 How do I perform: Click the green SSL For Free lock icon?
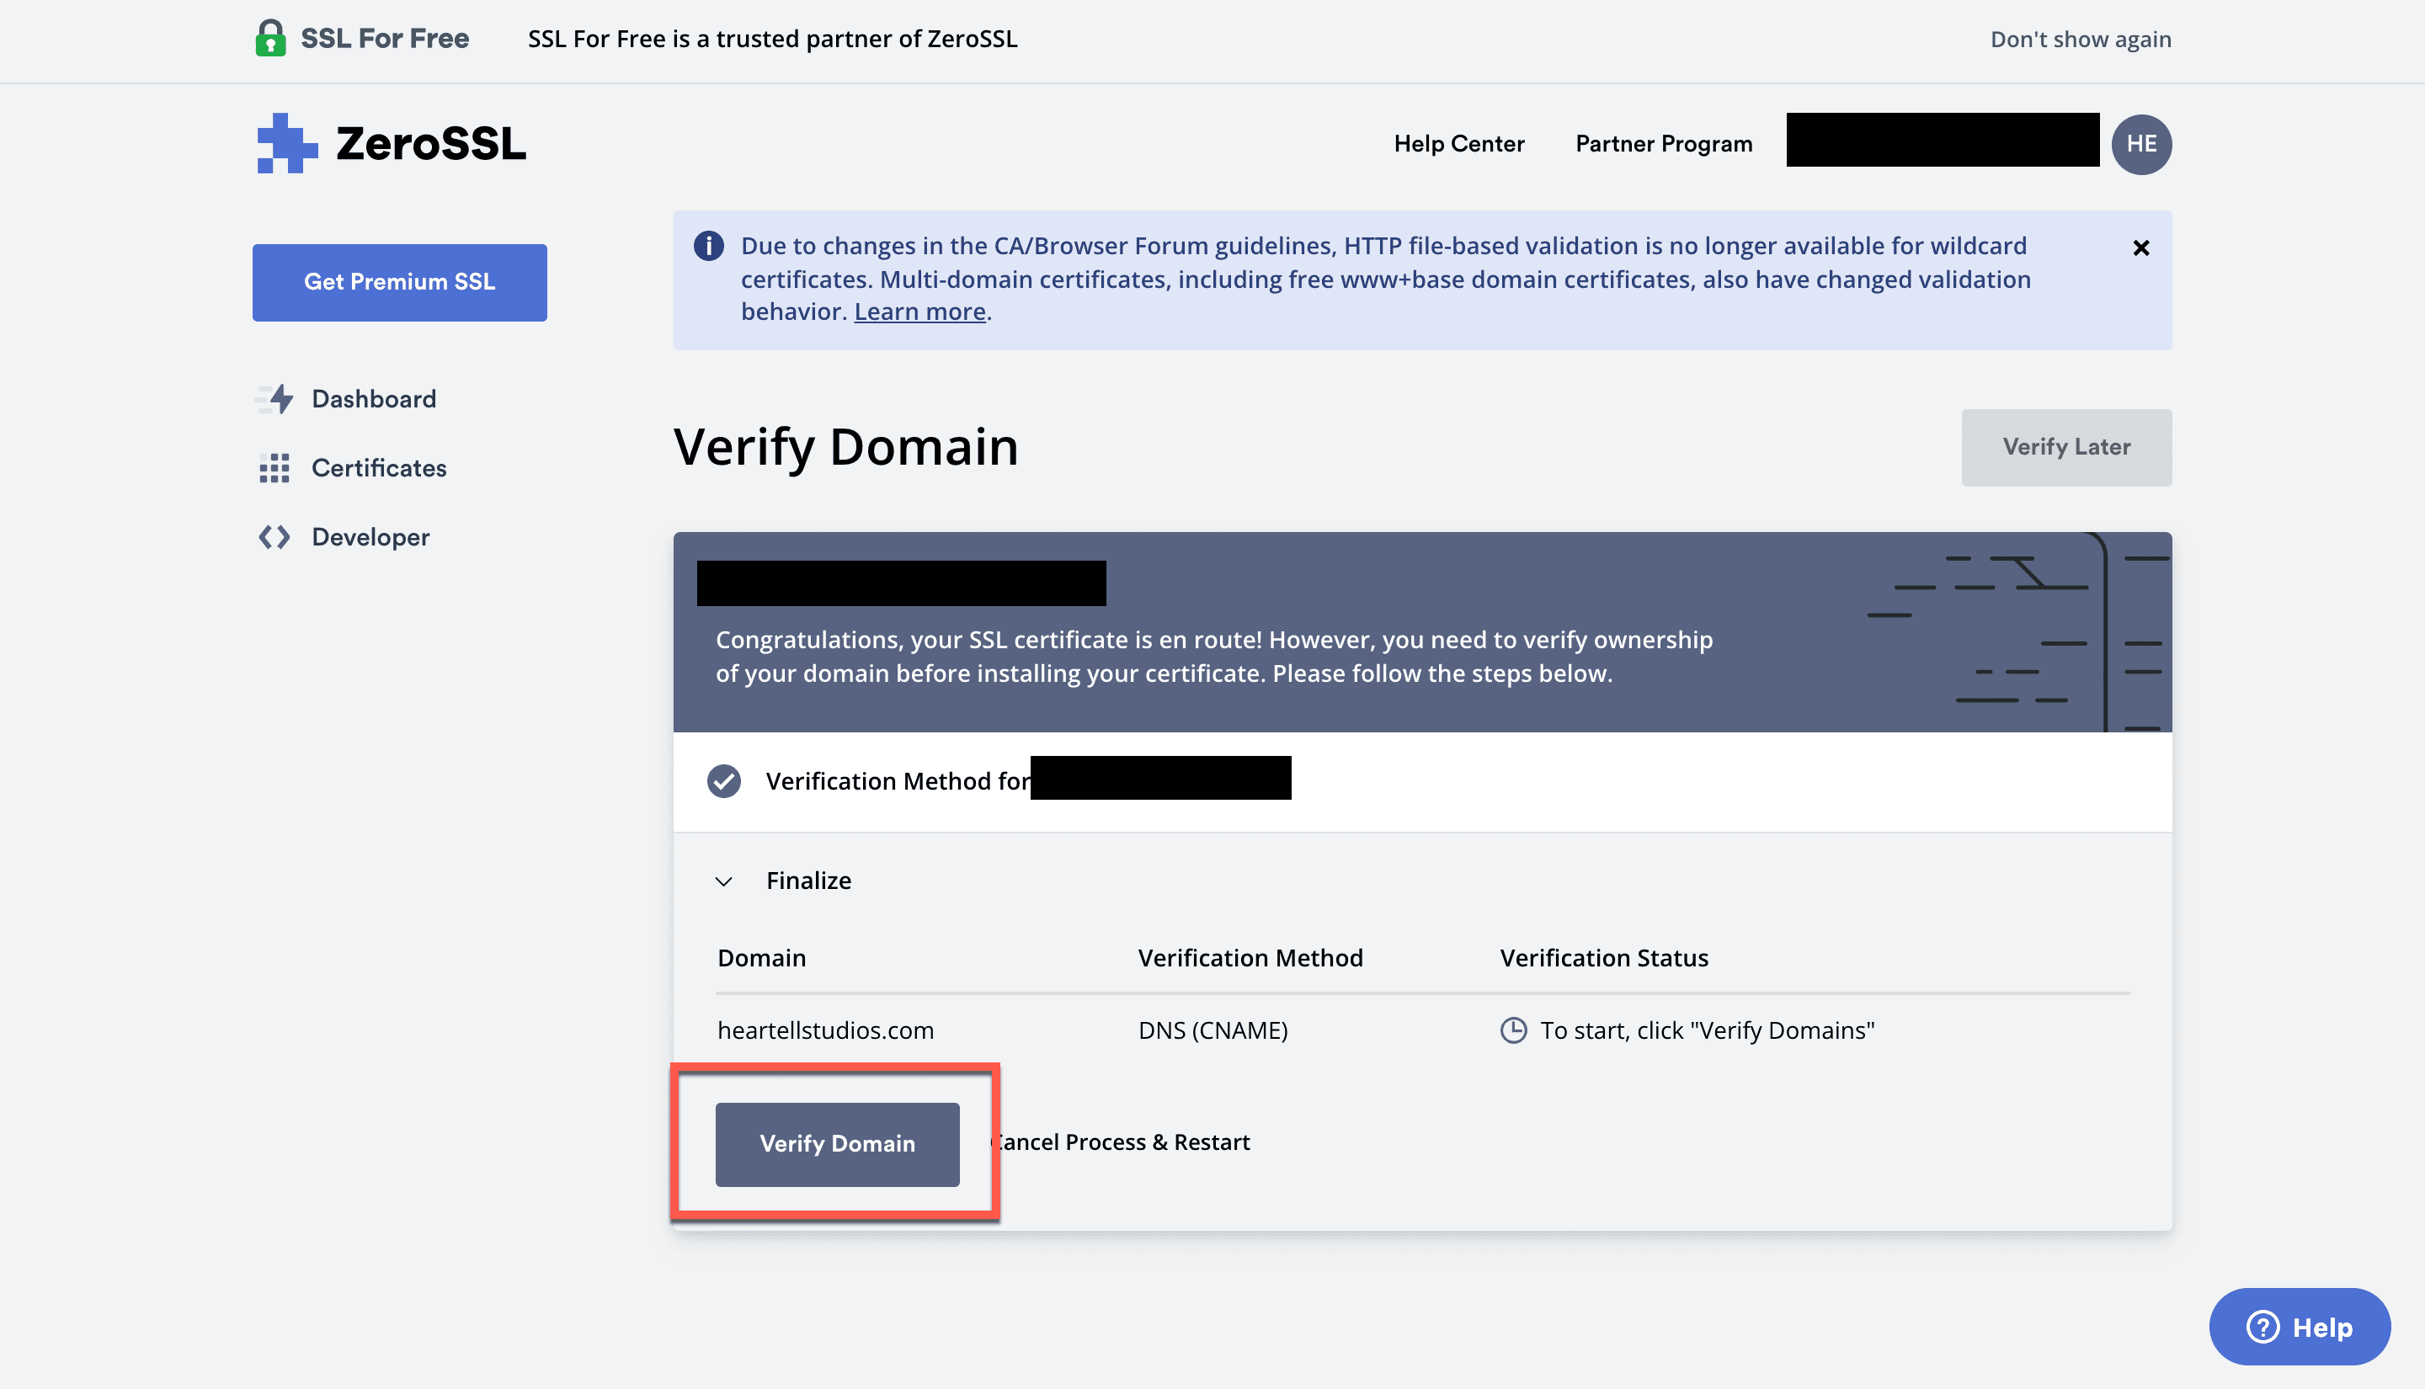point(270,38)
